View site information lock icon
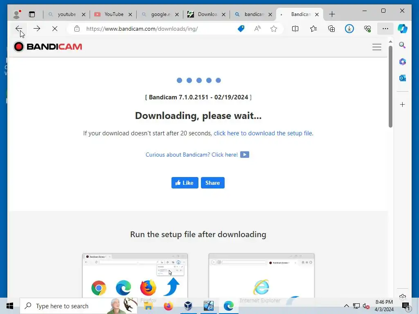 tap(77, 29)
